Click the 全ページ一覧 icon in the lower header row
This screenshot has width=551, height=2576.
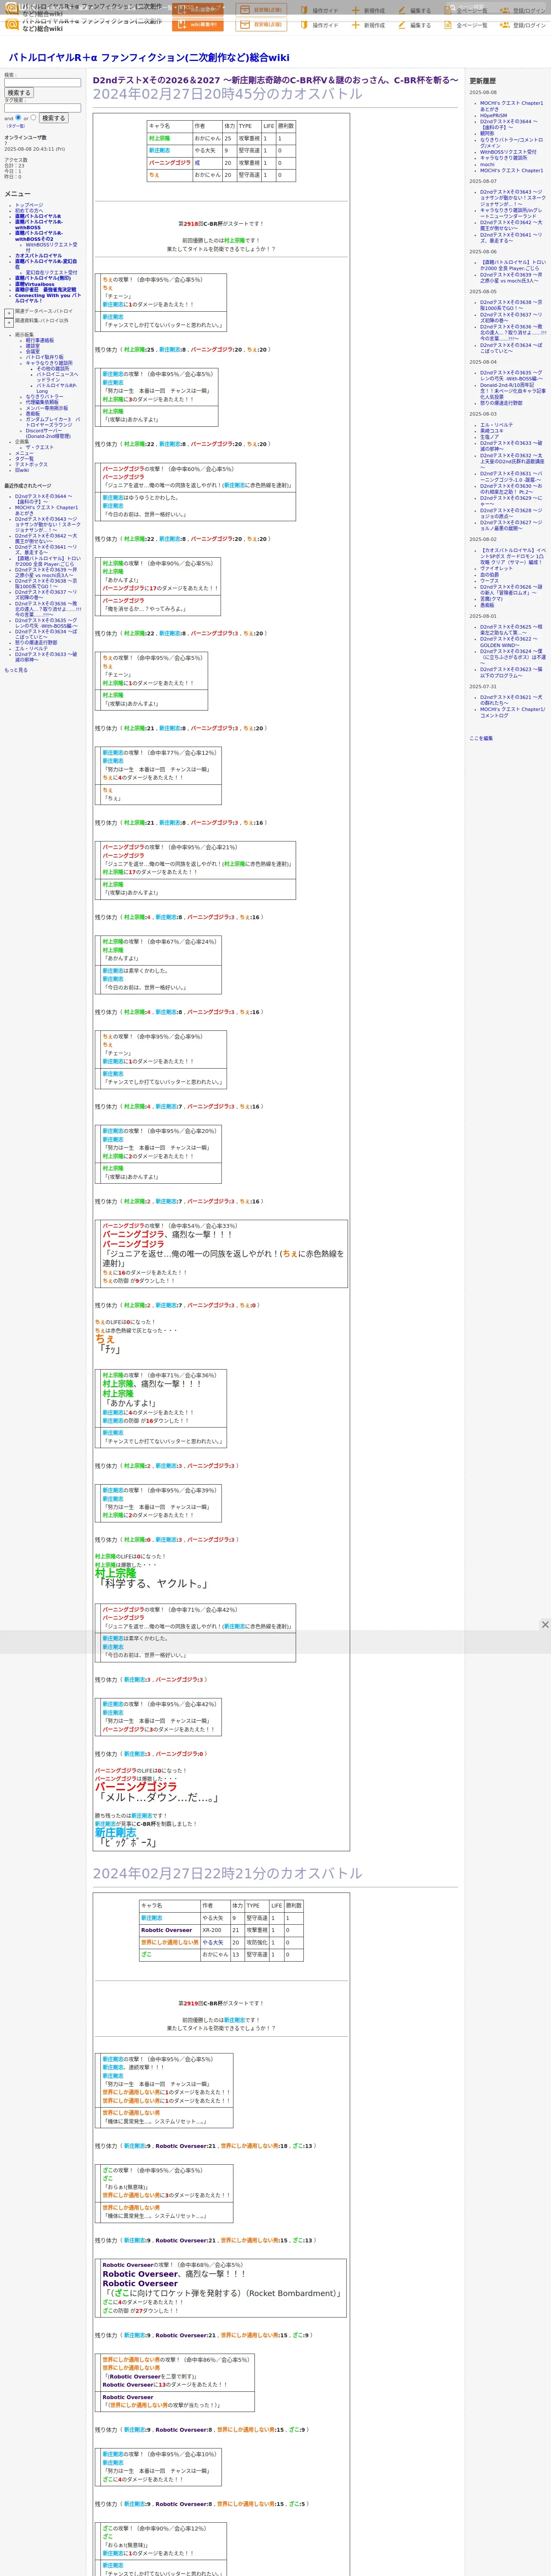(448, 25)
